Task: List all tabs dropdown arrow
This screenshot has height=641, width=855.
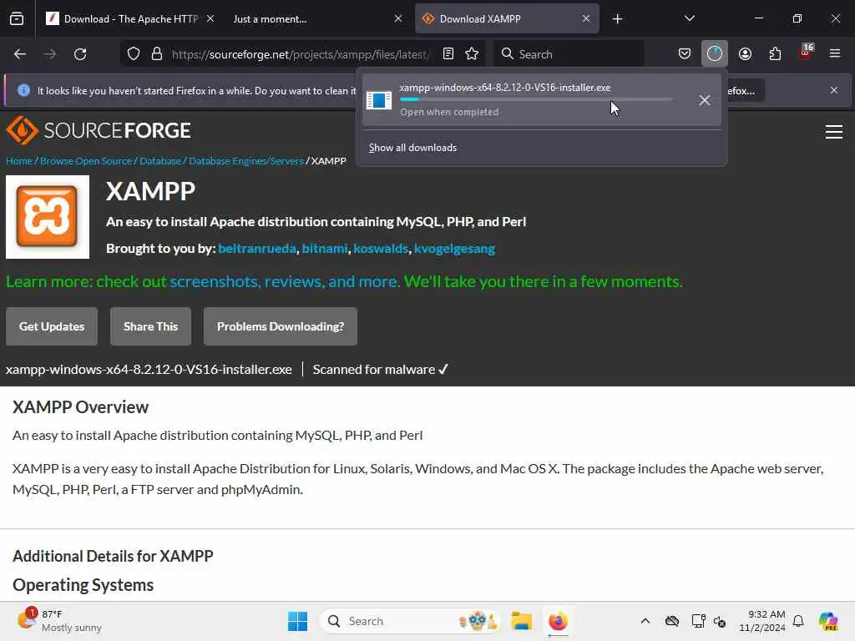Action: (x=689, y=18)
